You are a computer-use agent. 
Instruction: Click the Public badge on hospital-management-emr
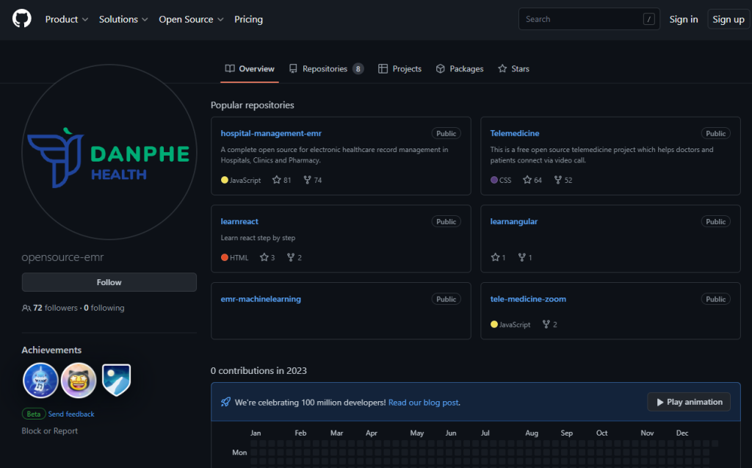(x=446, y=134)
